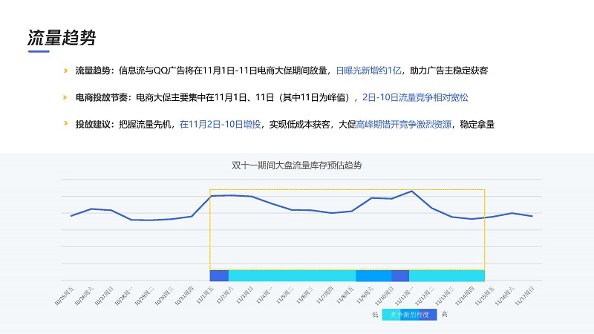594x334 pixels.
Task: Click the yellow arrow bullet beside 流量趋势
Action: [x=65, y=71]
